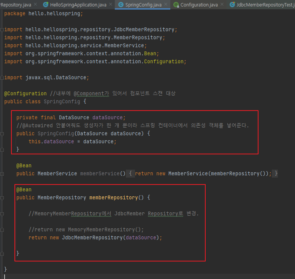Expand the folded memberService() method

tap(2, 174)
